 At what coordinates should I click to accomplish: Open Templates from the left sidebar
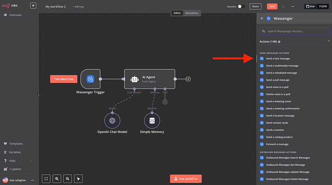[16, 144]
